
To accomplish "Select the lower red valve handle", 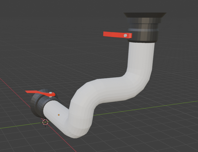I will click(x=37, y=93).
